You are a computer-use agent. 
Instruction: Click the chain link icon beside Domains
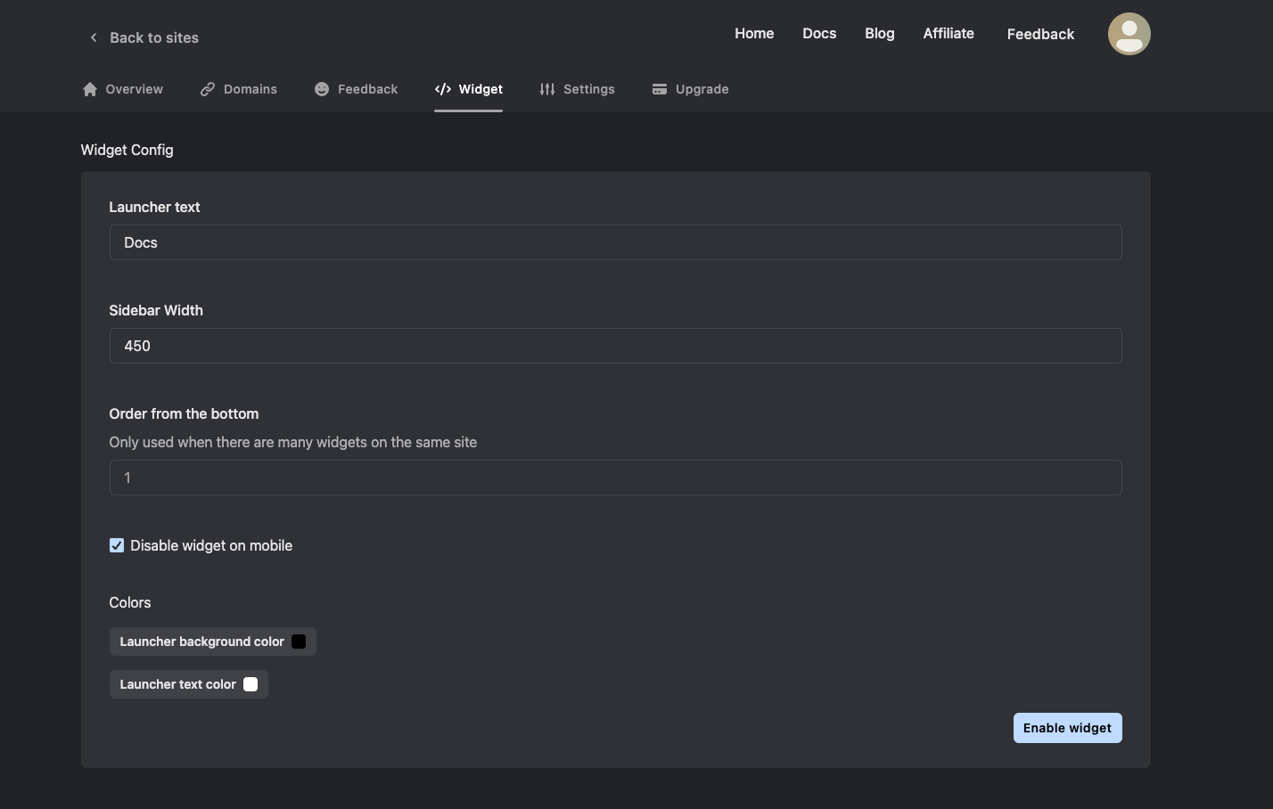209,89
